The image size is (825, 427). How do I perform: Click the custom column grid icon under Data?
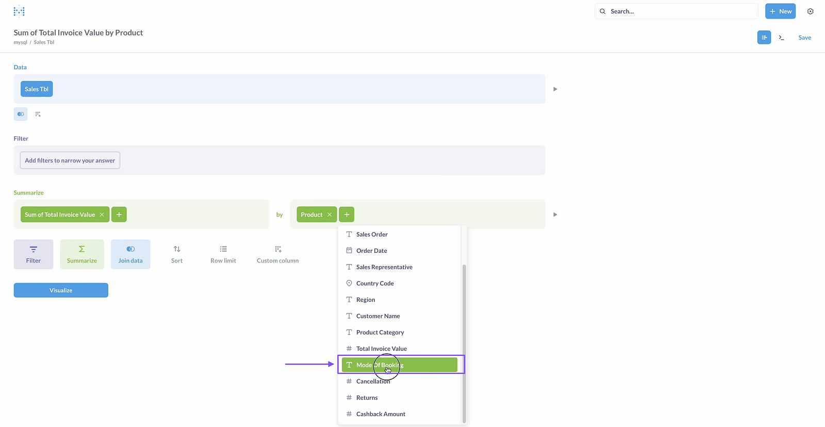point(38,114)
